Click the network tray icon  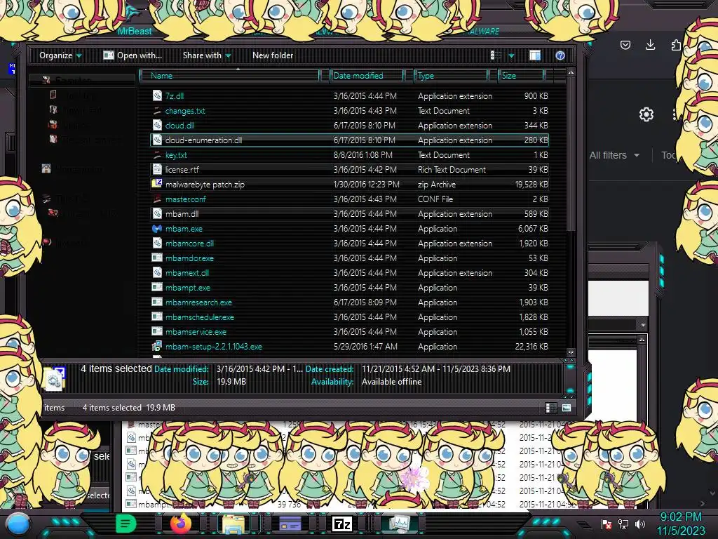[623, 524]
